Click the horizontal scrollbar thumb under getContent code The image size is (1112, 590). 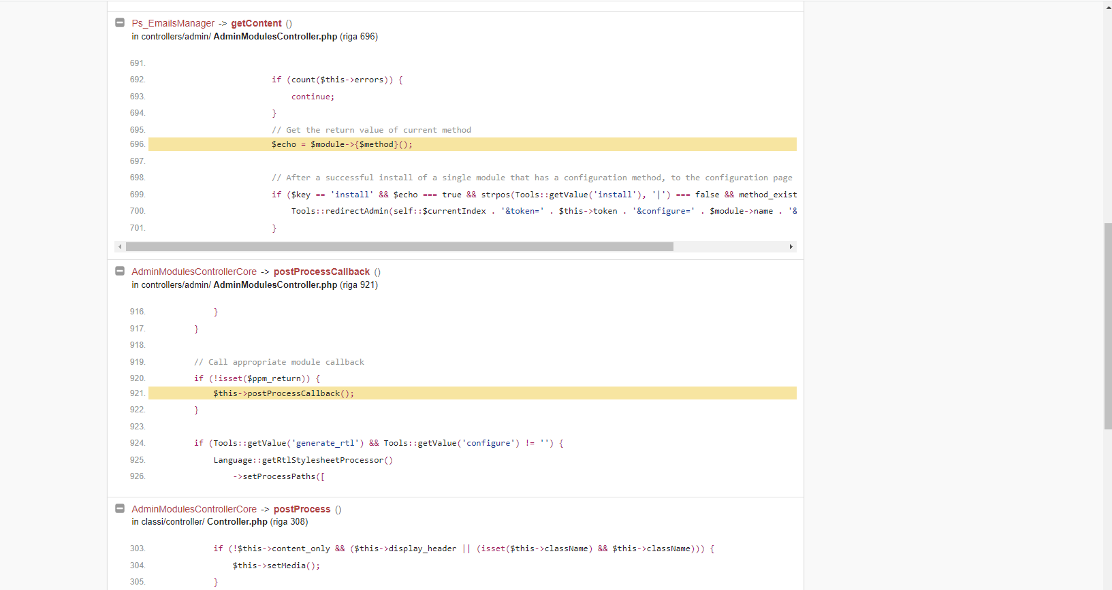point(400,247)
